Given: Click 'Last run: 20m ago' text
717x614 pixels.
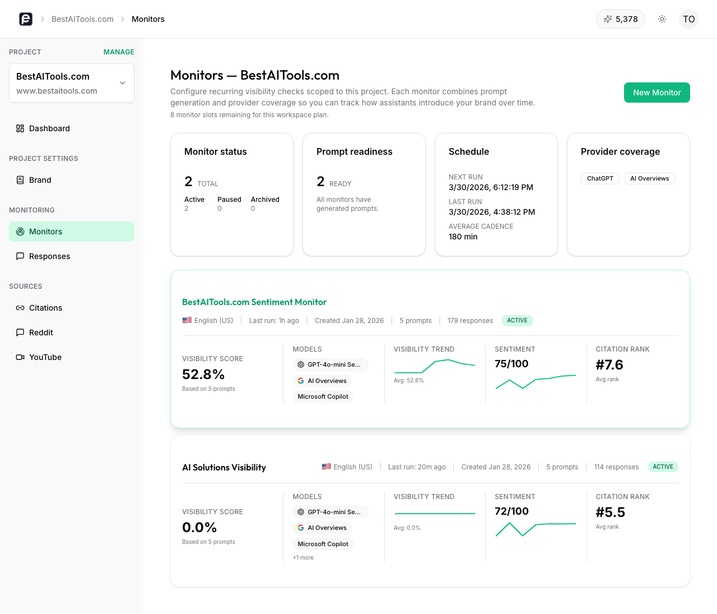Looking at the screenshot, I should click(417, 467).
